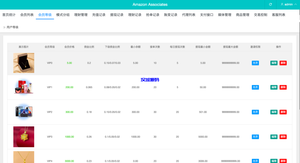Select the 充值记录 tab
300x163 pixels.
(x=99, y=15)
